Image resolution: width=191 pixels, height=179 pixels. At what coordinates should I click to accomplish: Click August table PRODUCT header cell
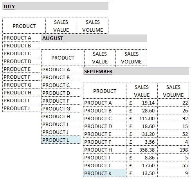pos(63,58)
